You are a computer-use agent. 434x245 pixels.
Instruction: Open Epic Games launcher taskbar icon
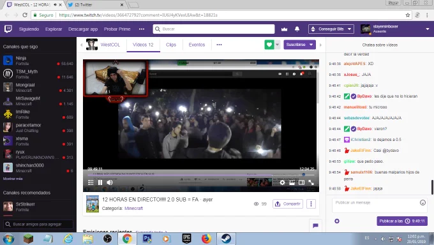tap(186, 239)
